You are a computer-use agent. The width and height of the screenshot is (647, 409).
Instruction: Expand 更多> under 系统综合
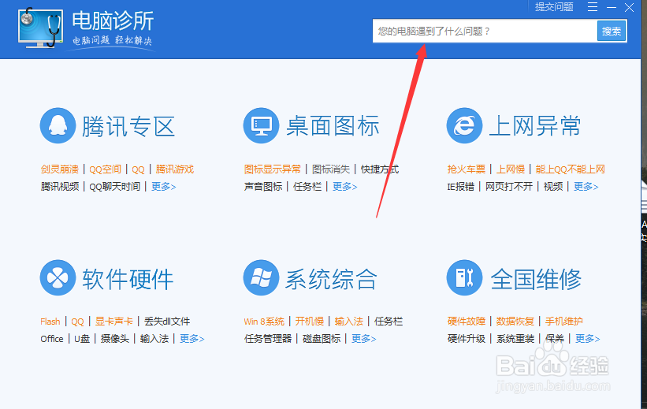click(x=363, y=339)
